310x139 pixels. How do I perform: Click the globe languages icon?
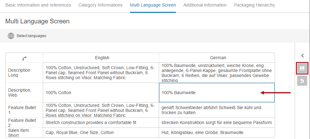pos(11,36)
